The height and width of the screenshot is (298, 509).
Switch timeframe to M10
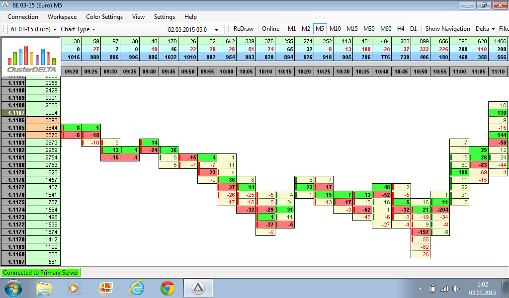335,29
